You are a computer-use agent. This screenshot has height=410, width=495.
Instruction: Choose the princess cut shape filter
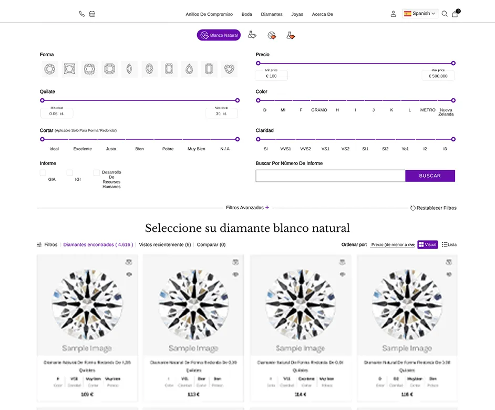click(x=69, y=69)
